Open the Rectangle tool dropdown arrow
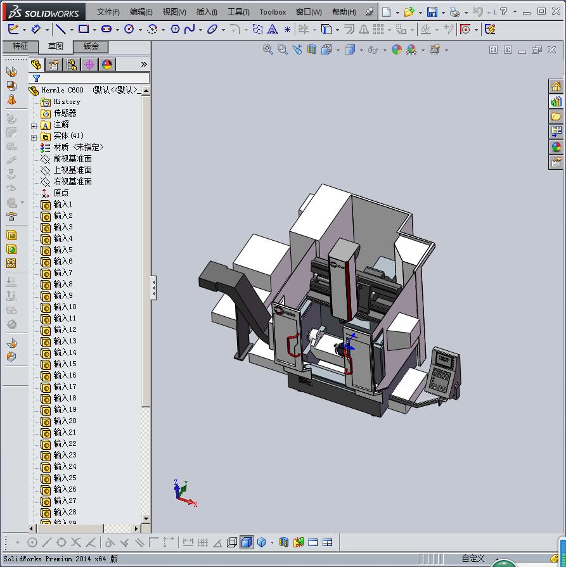The height and width of the screenshot is (567, 566). 94,30
